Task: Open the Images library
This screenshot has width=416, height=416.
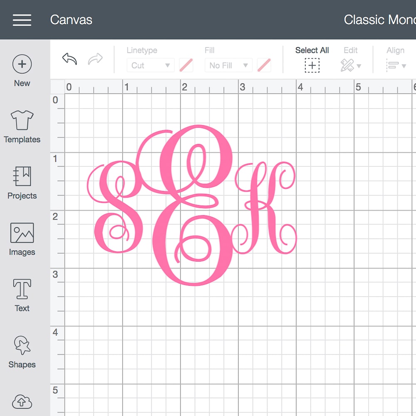Action: click(22, 233)
